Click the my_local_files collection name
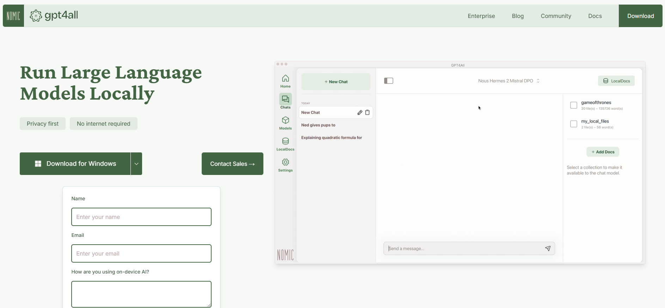The height and width of the screenshot is (308, 665). click(595, 121)
